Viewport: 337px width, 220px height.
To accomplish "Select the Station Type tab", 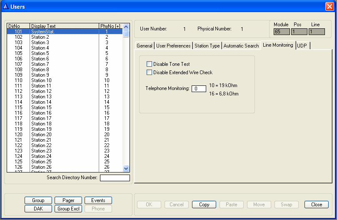I will (x=207, y=46).
